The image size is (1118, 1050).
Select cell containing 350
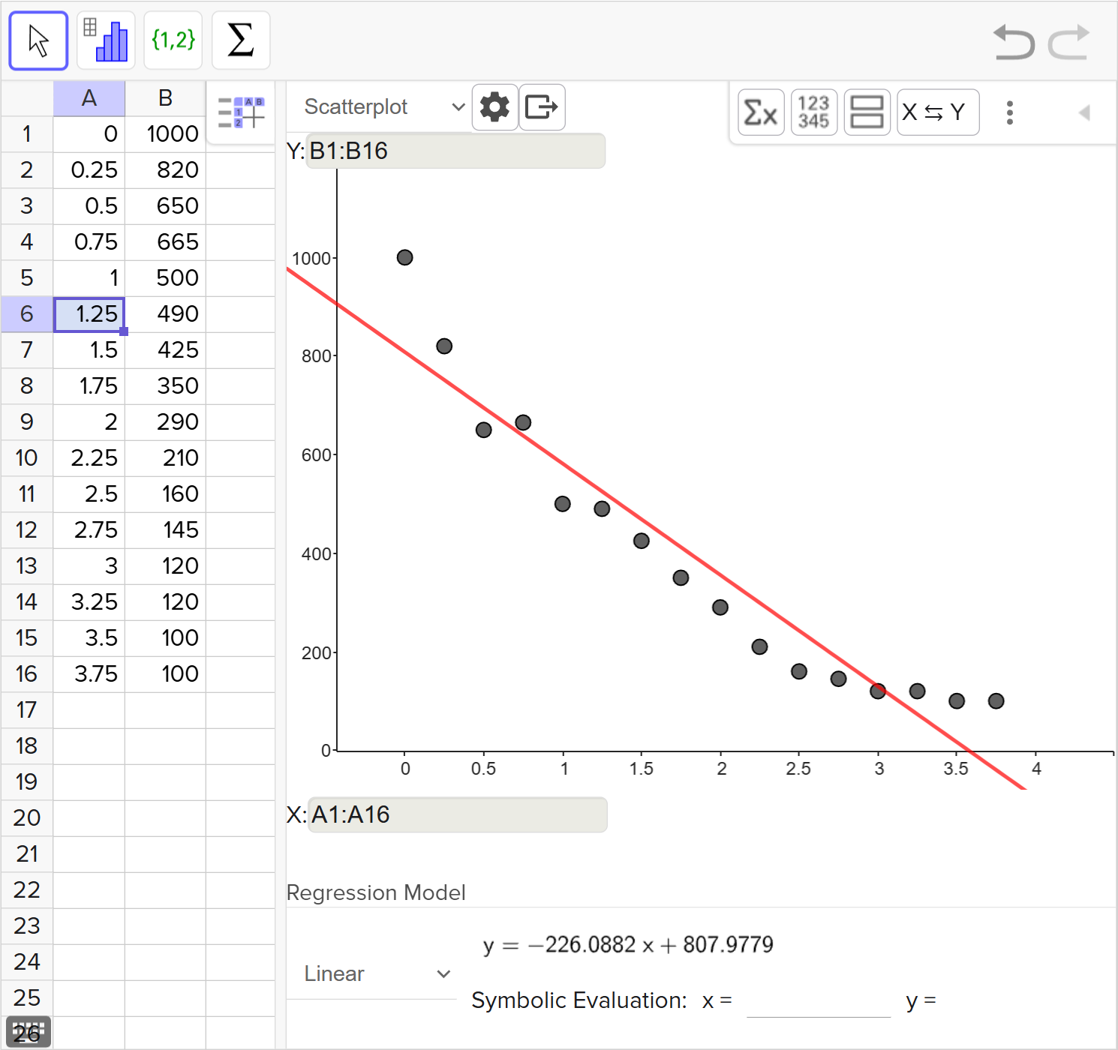point(165,386)
